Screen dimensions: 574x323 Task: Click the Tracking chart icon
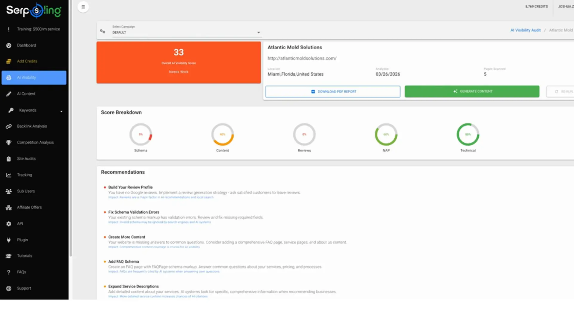pyautogui.click(x=9, y=175)
